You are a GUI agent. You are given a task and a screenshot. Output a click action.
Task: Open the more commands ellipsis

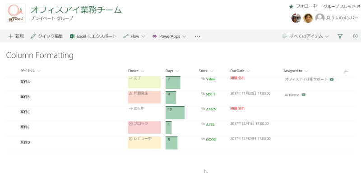coord(198,36)
